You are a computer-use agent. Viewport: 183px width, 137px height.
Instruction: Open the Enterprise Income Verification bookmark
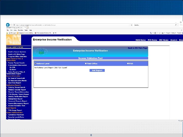coord(25,33)
